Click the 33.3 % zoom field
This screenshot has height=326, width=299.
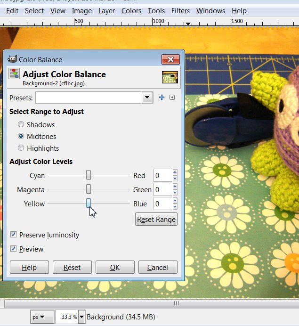[67, 317]
